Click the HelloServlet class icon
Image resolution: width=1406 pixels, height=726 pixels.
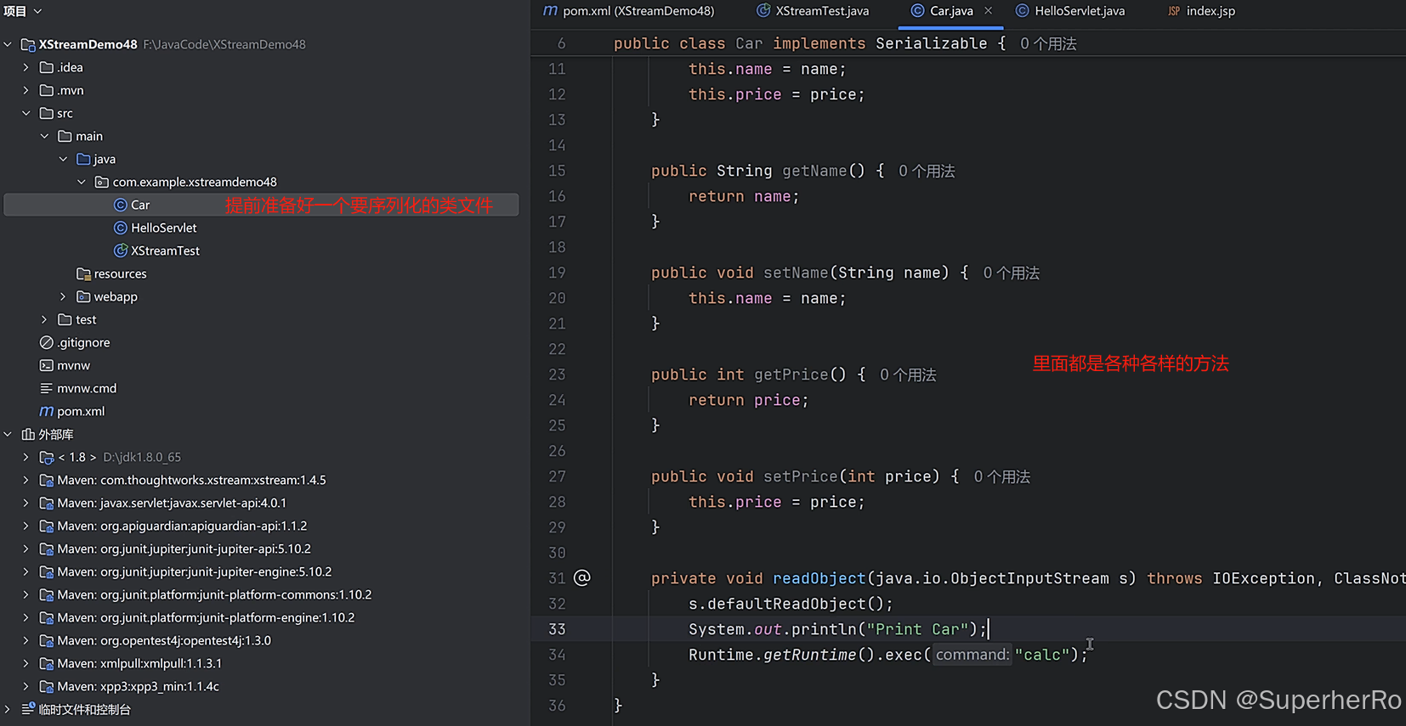pos(121,228)
